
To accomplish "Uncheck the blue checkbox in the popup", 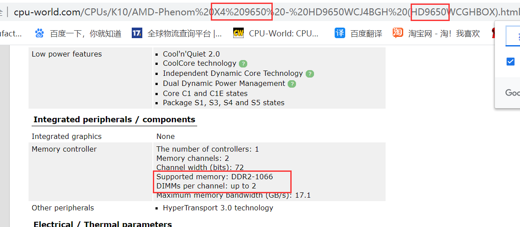I will 510,61.
